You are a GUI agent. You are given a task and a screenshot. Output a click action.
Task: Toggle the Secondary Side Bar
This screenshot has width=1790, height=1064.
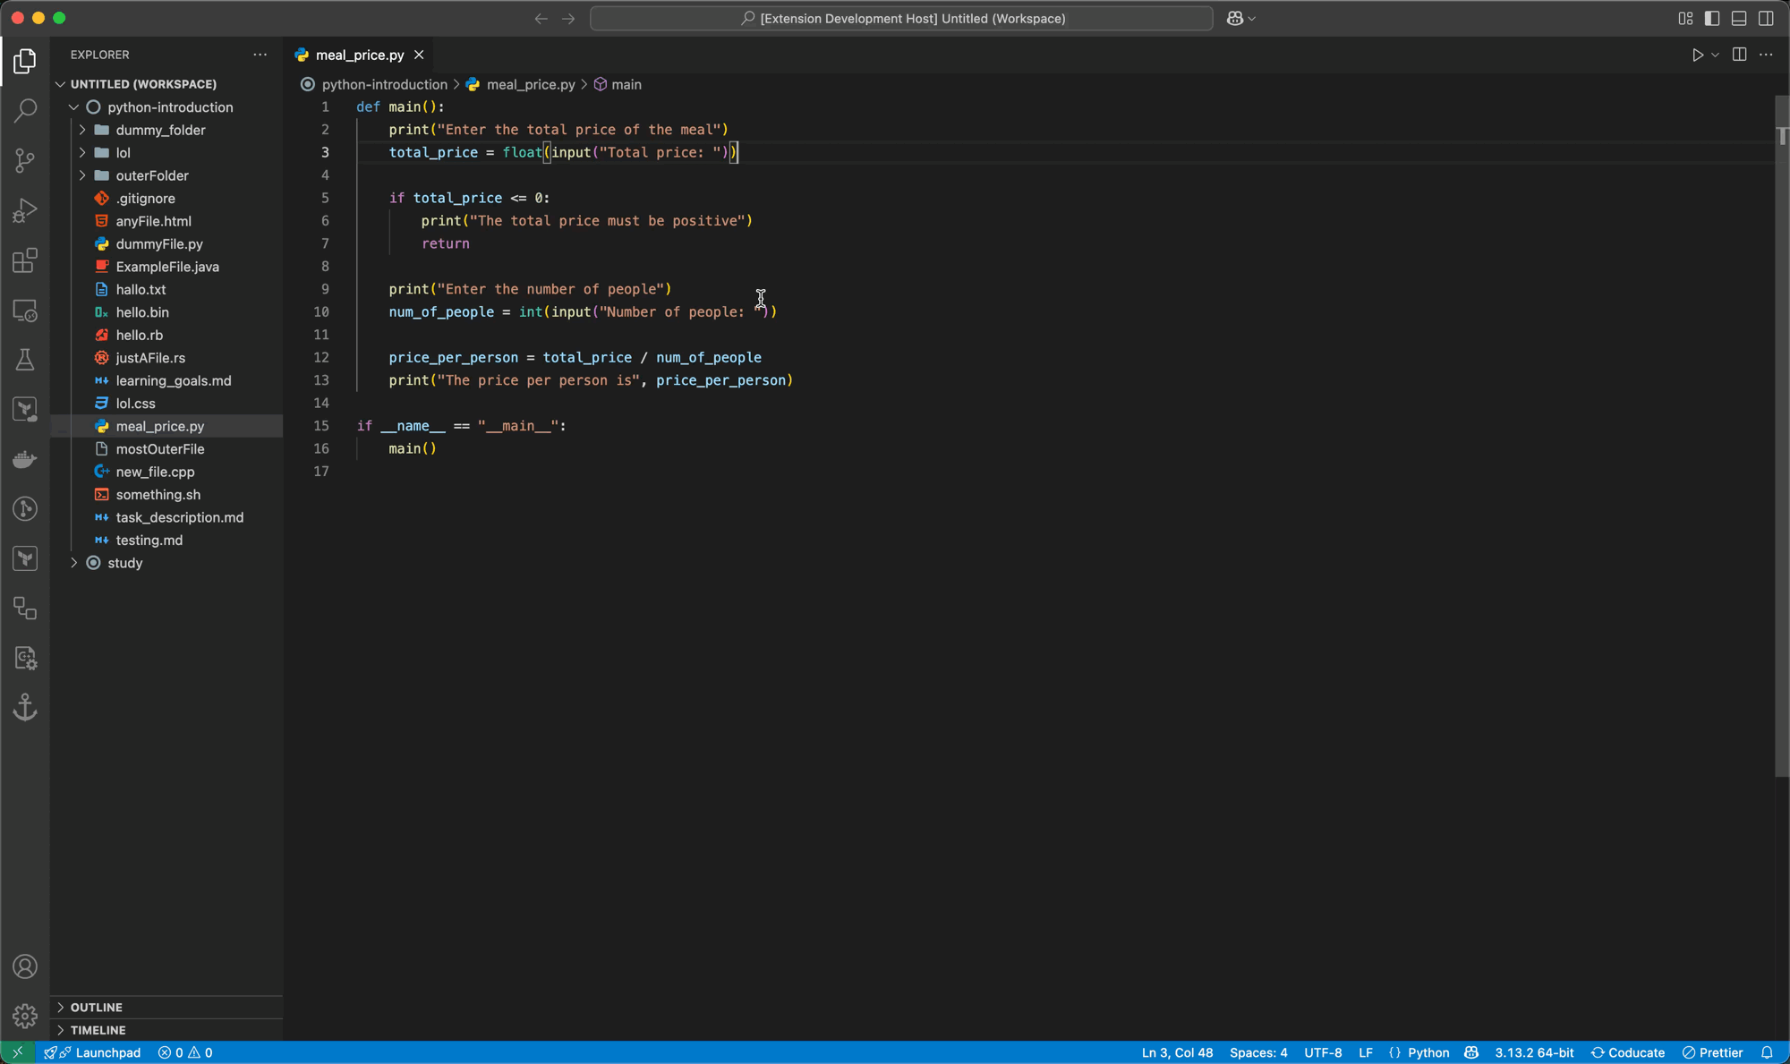1766,19
